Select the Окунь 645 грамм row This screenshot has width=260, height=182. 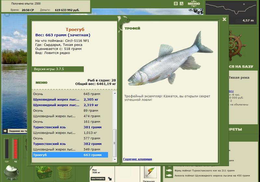click(x=70, y=94)
